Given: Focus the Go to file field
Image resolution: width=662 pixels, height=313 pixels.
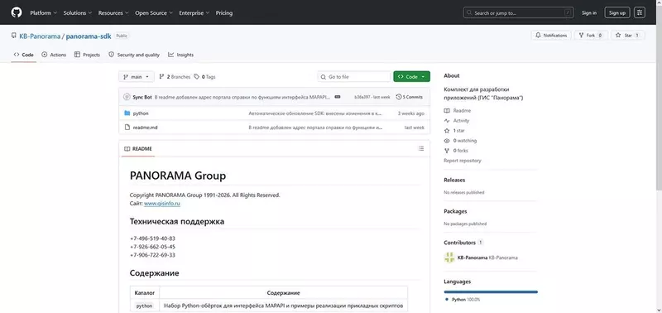Looking at the screenshot, I should pos(354,77).
